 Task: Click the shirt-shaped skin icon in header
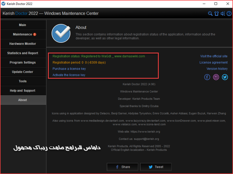coord(216,14)
